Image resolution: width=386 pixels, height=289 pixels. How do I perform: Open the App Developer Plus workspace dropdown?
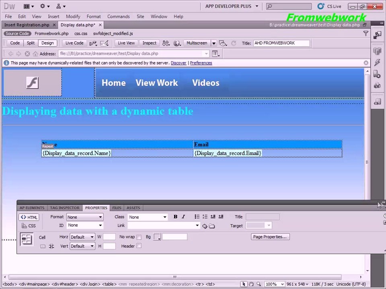232,6
